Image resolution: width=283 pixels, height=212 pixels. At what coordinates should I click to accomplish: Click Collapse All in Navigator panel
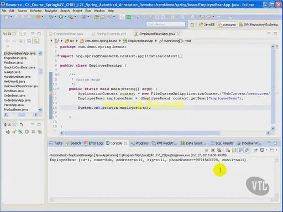[x=29, y=41]
